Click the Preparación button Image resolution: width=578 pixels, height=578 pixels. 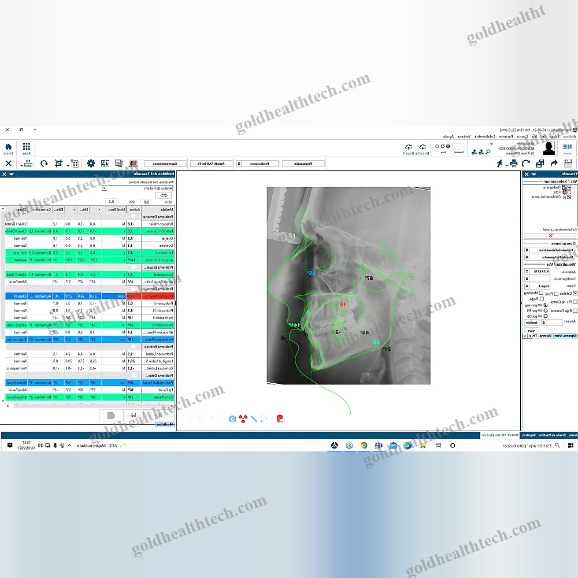coord(303,164)
